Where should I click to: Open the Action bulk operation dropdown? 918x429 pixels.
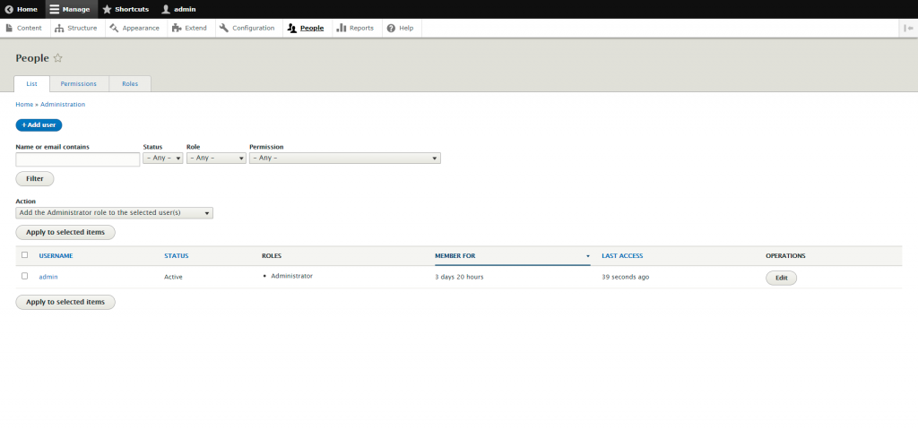(x=114, y=213)
